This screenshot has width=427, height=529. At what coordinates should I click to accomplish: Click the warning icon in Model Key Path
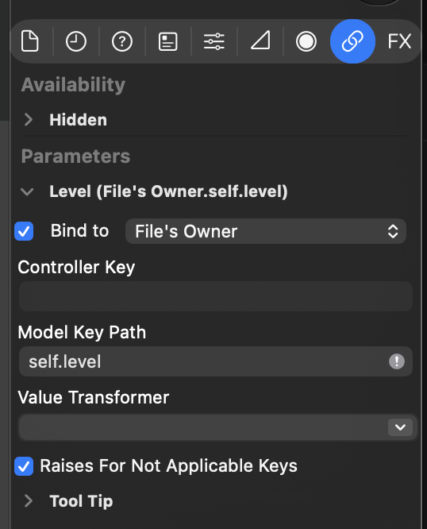(397, 361)
